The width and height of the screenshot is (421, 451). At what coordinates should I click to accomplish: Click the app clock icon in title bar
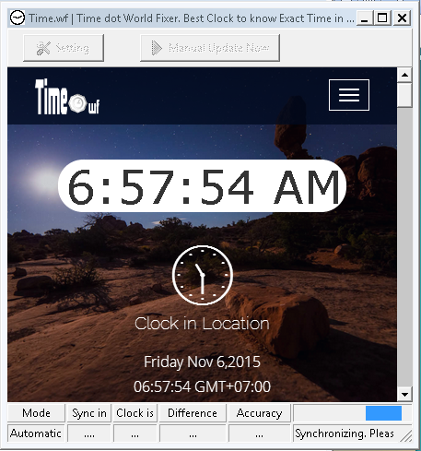tap(18, 18)
